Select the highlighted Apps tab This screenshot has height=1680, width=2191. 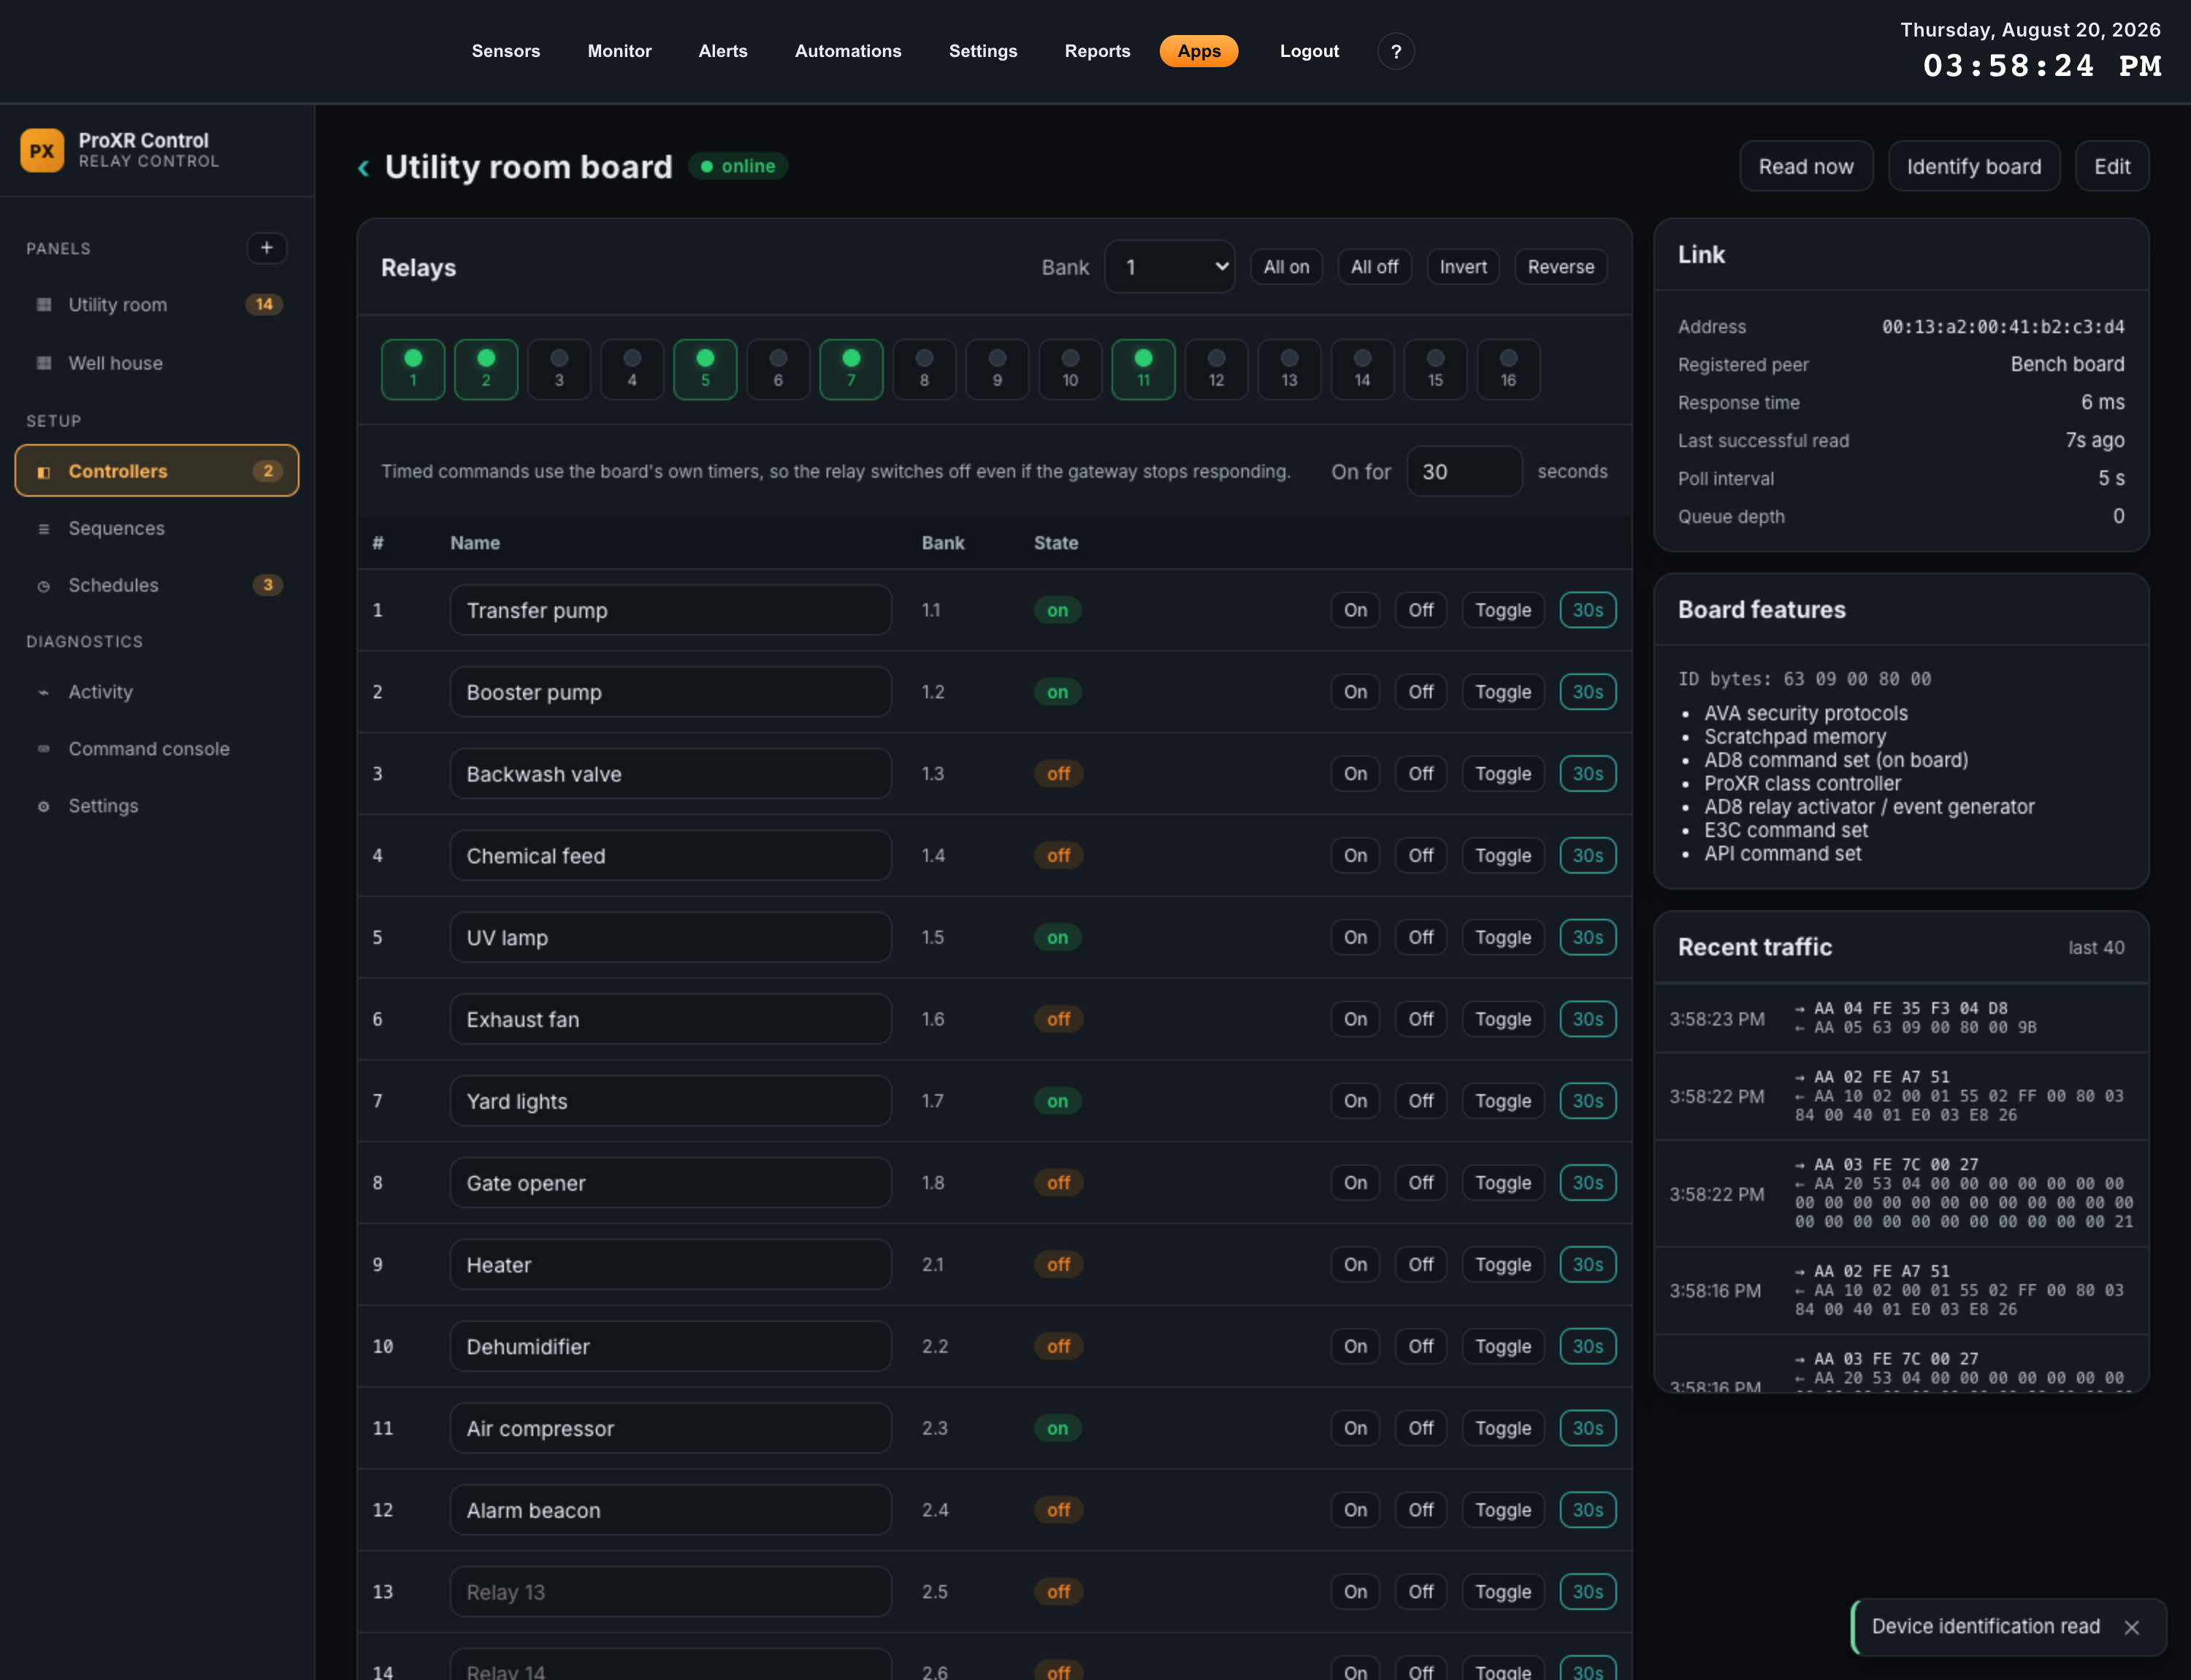coord(1199,51)
